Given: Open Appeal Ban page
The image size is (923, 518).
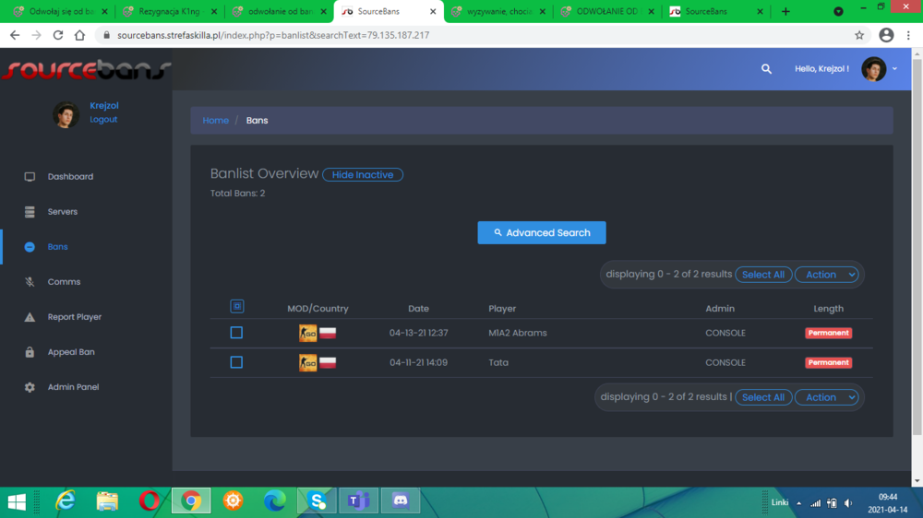Looking at the screenshot, I should pyautogui.click(x=71, y=352).
